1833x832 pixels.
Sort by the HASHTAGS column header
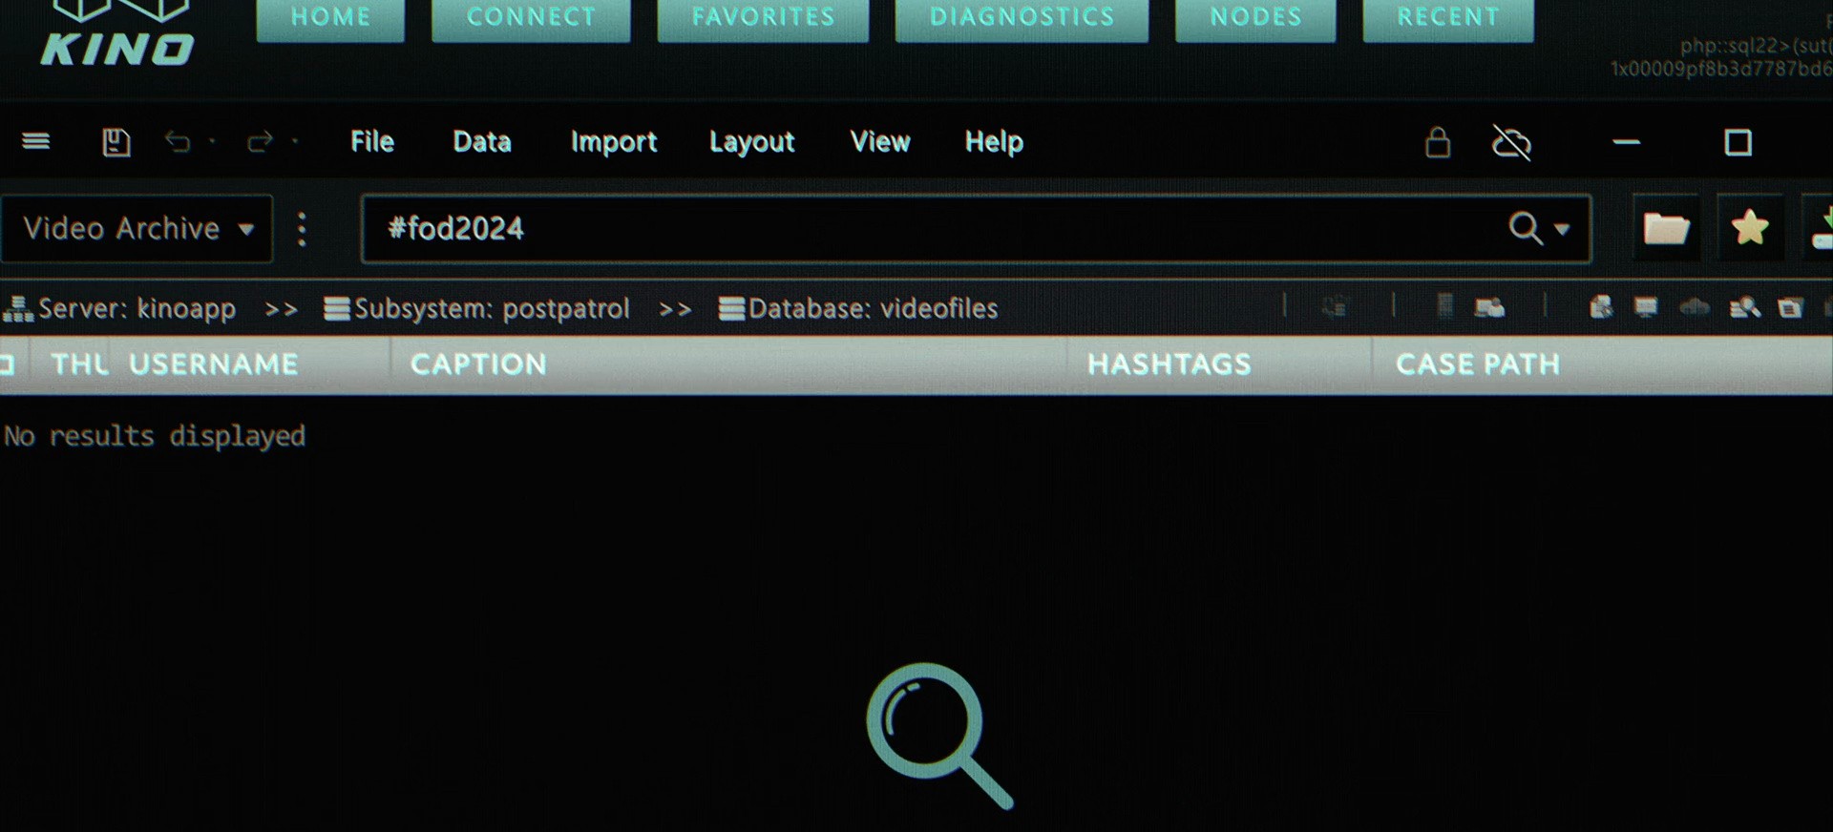pos(1169,364)
